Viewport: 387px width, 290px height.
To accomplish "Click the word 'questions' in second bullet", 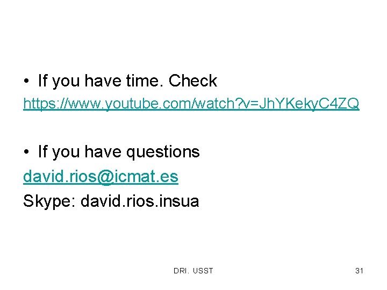I will (x=163, y=153).
